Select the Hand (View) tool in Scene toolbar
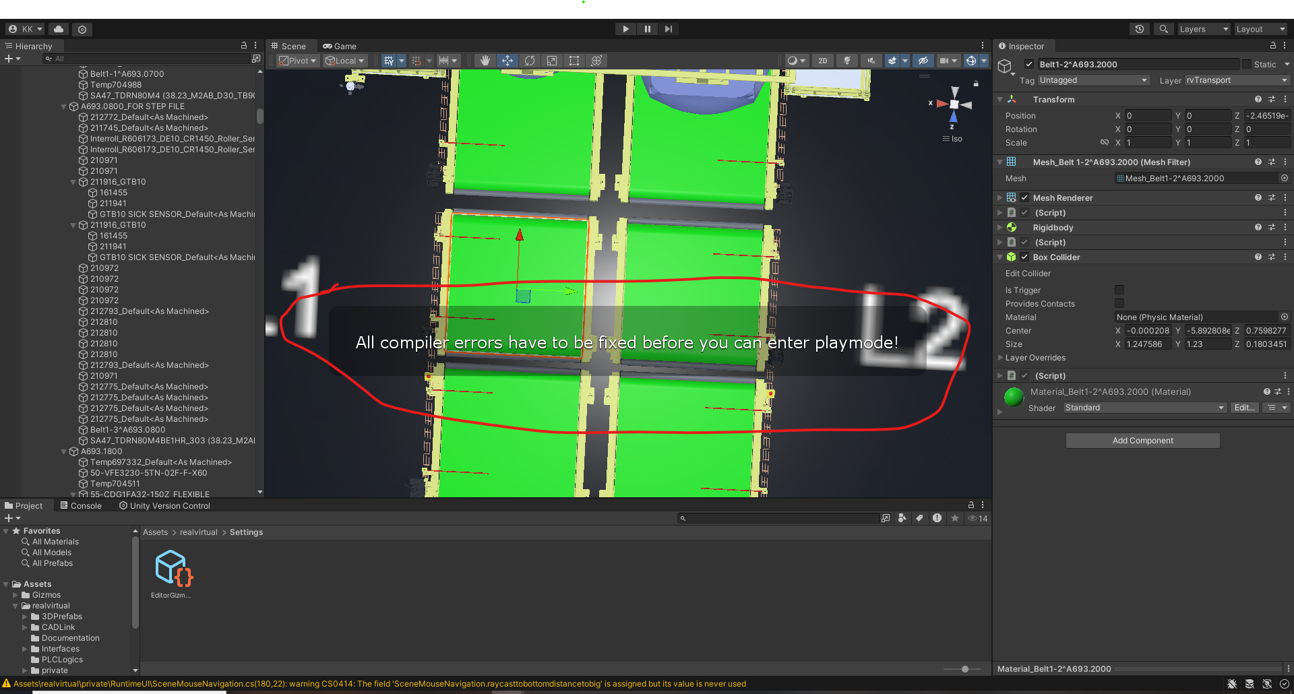The width and height of the screenshot is (1294, 694). (485, 61)
